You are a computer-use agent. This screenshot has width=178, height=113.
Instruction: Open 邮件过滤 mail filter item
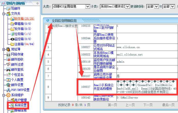pyautogui.click(x=17, y=64)
